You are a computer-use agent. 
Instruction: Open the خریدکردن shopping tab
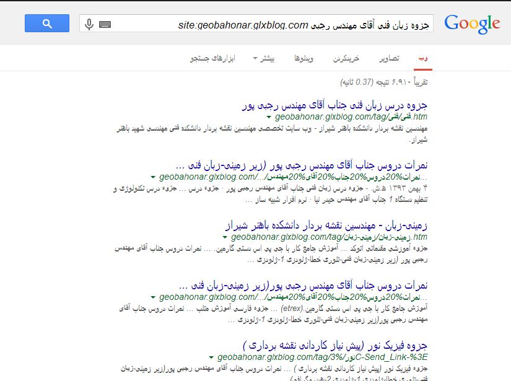click(x=346, y=58)
